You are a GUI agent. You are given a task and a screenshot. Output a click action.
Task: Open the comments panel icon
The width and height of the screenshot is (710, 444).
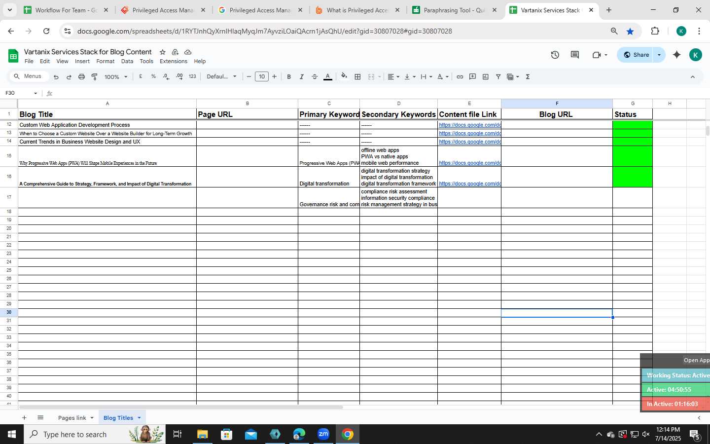[x=575, y=55]
